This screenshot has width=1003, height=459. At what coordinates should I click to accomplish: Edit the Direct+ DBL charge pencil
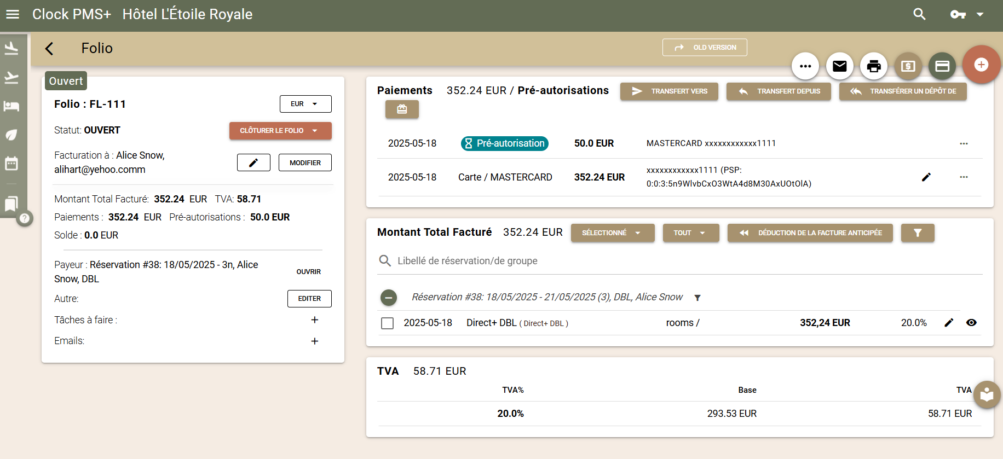[x=949, y=323]
